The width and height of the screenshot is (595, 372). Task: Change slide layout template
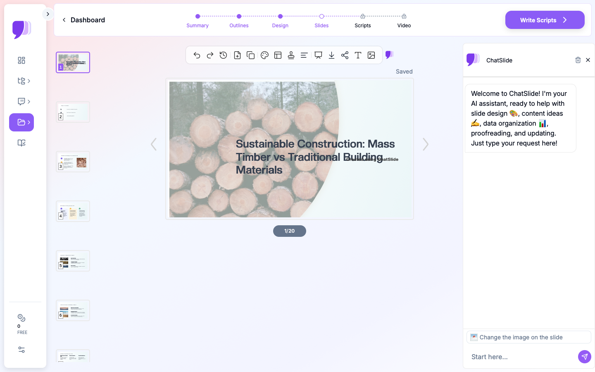coord(278,55)
